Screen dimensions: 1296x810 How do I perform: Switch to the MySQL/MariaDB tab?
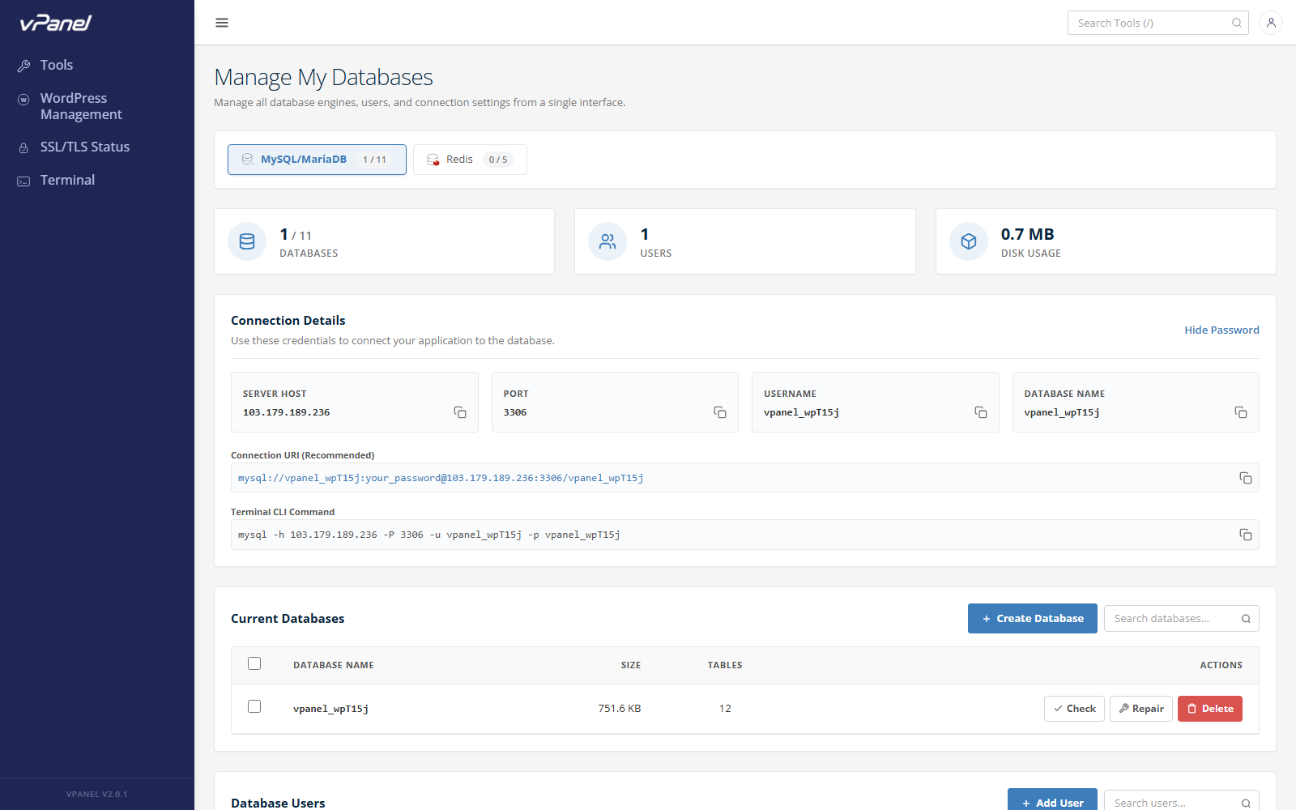point(317,160)
